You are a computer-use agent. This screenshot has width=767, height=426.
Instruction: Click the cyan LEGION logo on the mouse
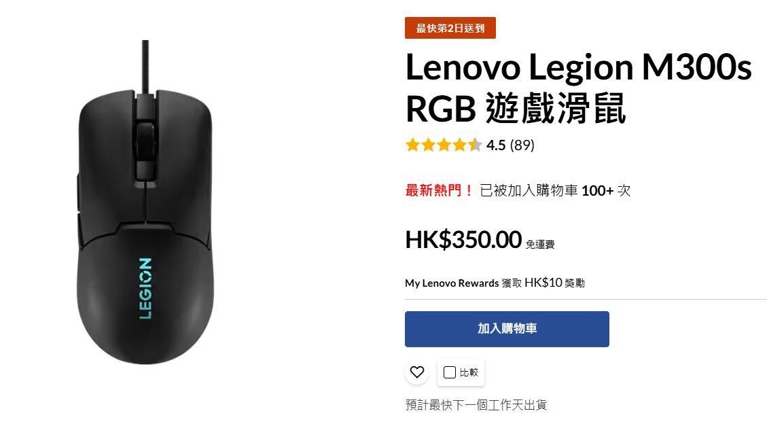[145, 289]
